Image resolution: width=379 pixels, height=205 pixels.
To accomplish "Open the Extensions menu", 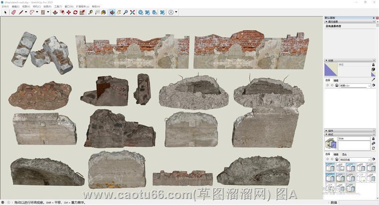I will coord(82,7).
